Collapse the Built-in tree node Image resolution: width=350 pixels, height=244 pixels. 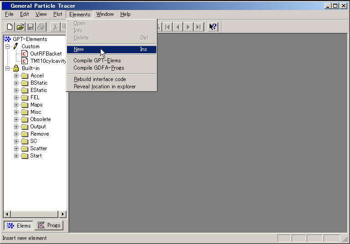(7, 68)
